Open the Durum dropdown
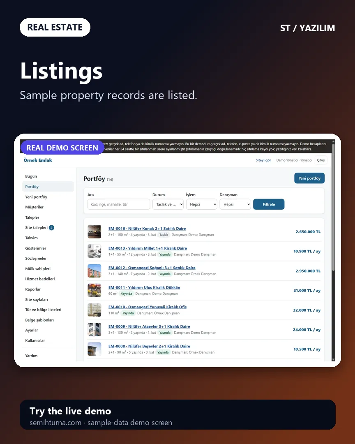The width and height of the screenshot is (355, 444). coord(168,204)
